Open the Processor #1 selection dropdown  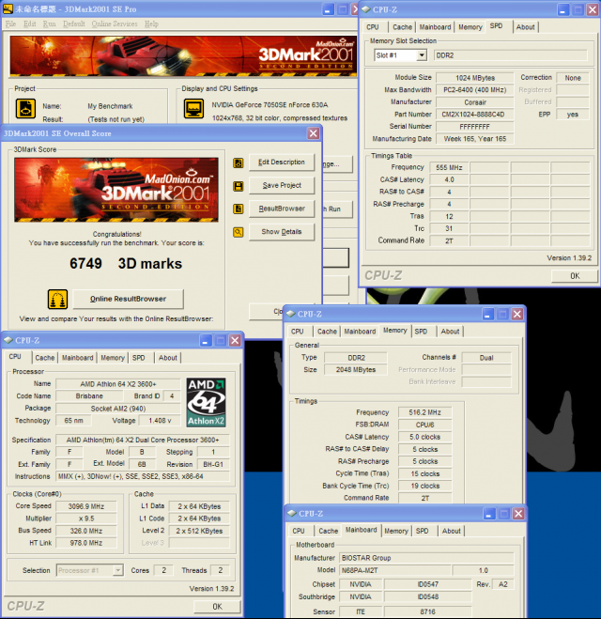click(117, 570)
